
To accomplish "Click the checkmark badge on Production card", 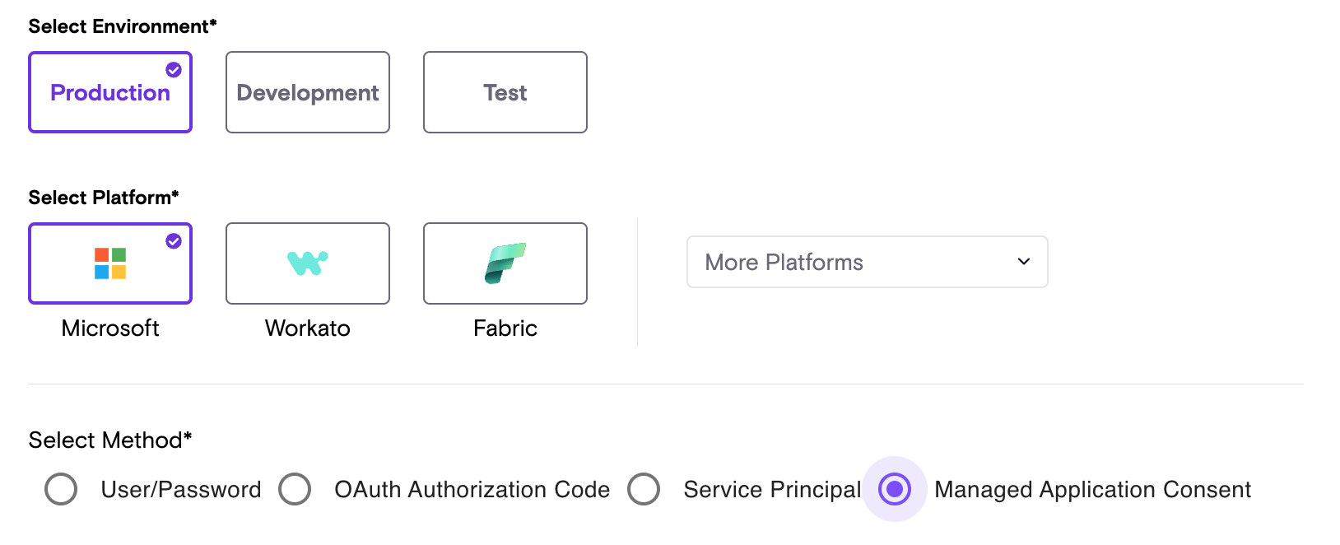I will point(174,70).
